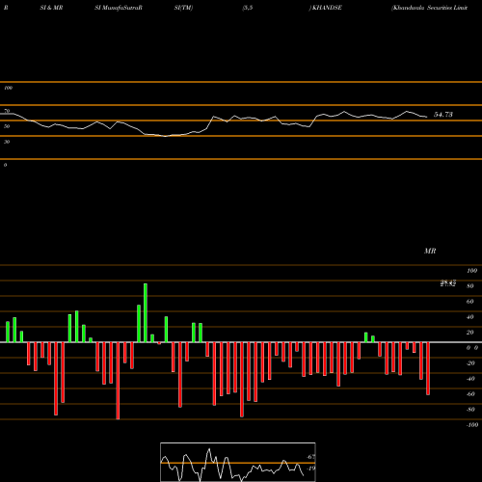Select the 'SI MunafaSutraR' header text
Screen dimensions: 482x482
tap(119, 8)
